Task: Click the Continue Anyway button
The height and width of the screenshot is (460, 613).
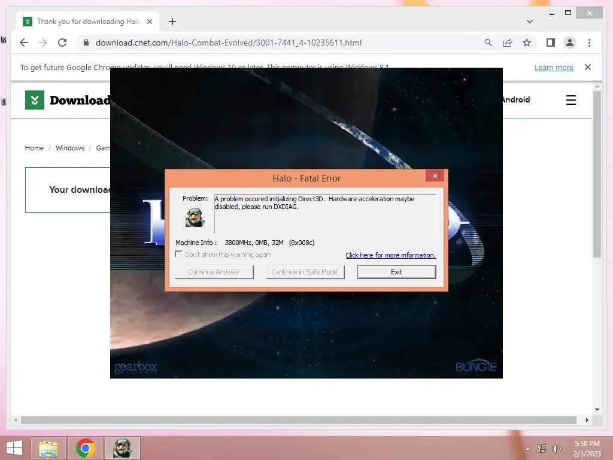Action: tap(214, 272)
